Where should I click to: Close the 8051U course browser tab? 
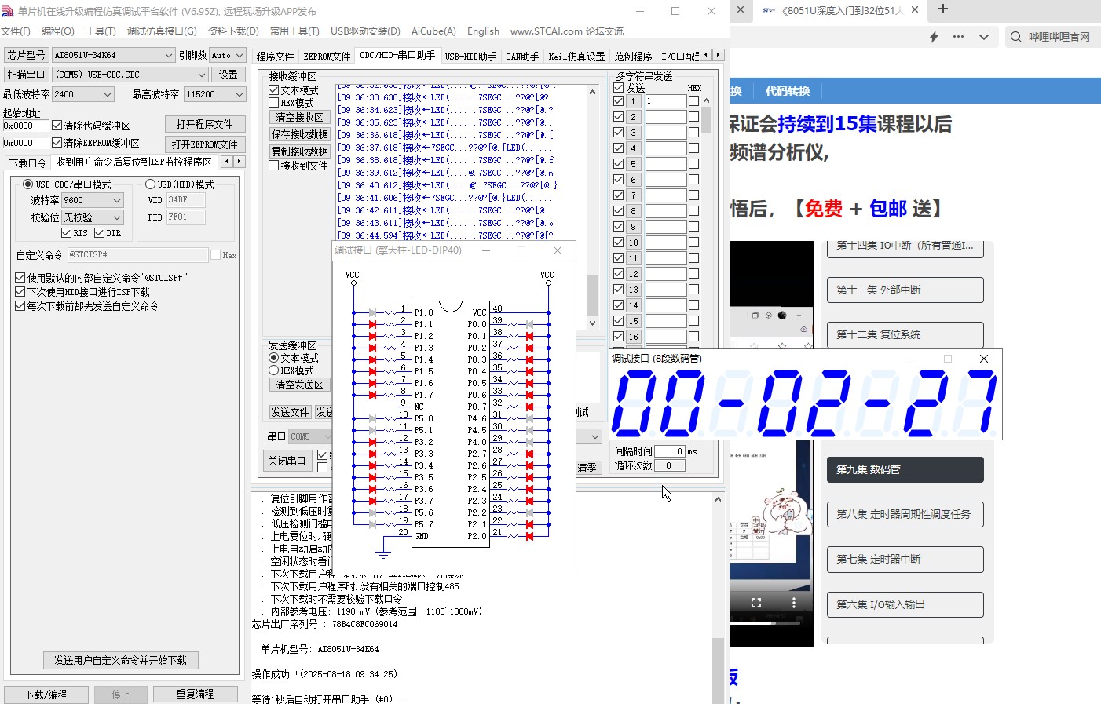click(915, 10)
